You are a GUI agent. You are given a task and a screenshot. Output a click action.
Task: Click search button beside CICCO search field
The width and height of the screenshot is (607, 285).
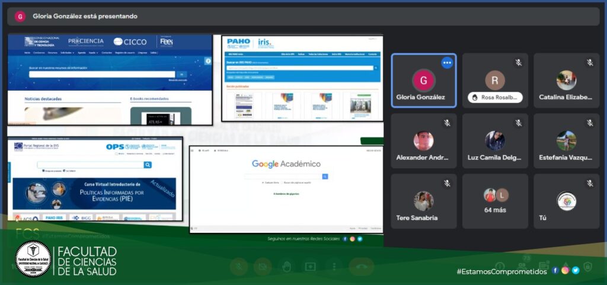(x=181, y=74)
